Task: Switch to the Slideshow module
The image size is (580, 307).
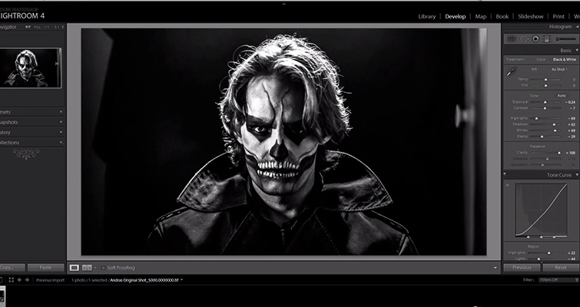Action: tap(531, 16)
